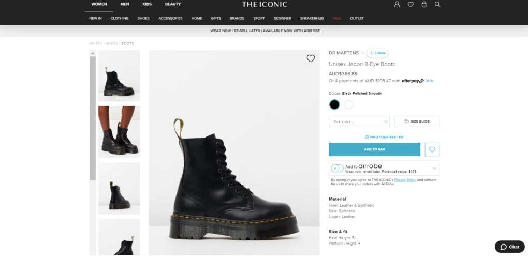The height and width of the screenshot is (259, 528).
Task: Save boot via heart on main image
Action: tap(311, 58)
